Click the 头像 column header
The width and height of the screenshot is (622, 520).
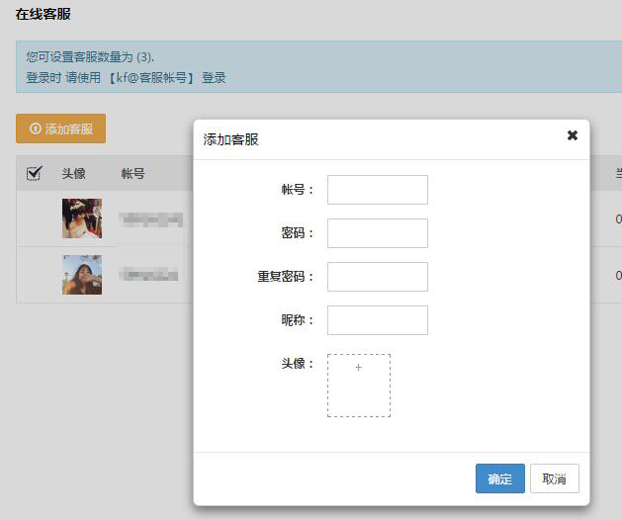[74, 173]
